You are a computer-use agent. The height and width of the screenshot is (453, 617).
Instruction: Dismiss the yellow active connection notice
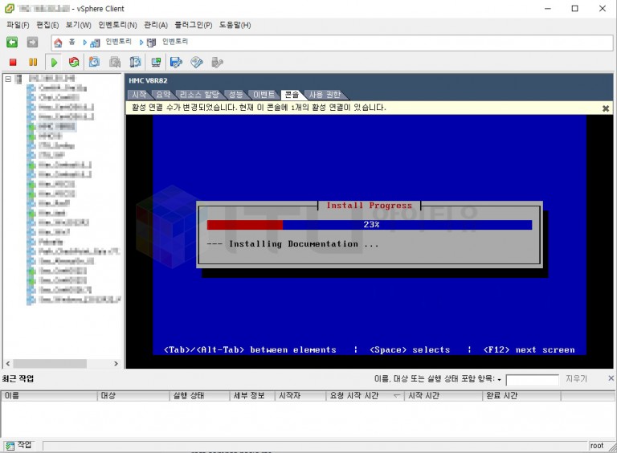pyautogui.click(x=605, y=108)
